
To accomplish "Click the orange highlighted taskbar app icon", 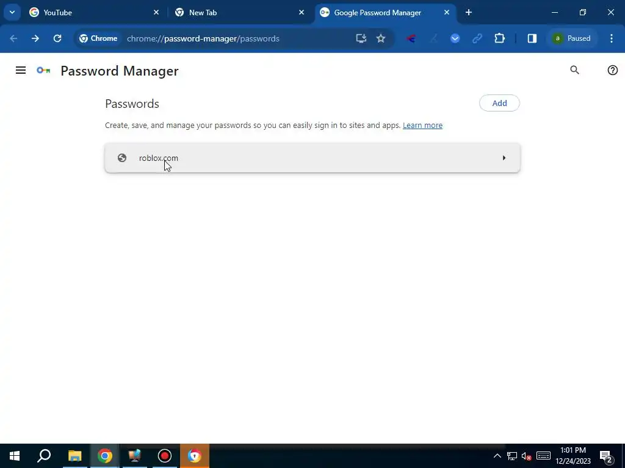I will (x=195, y=456).
